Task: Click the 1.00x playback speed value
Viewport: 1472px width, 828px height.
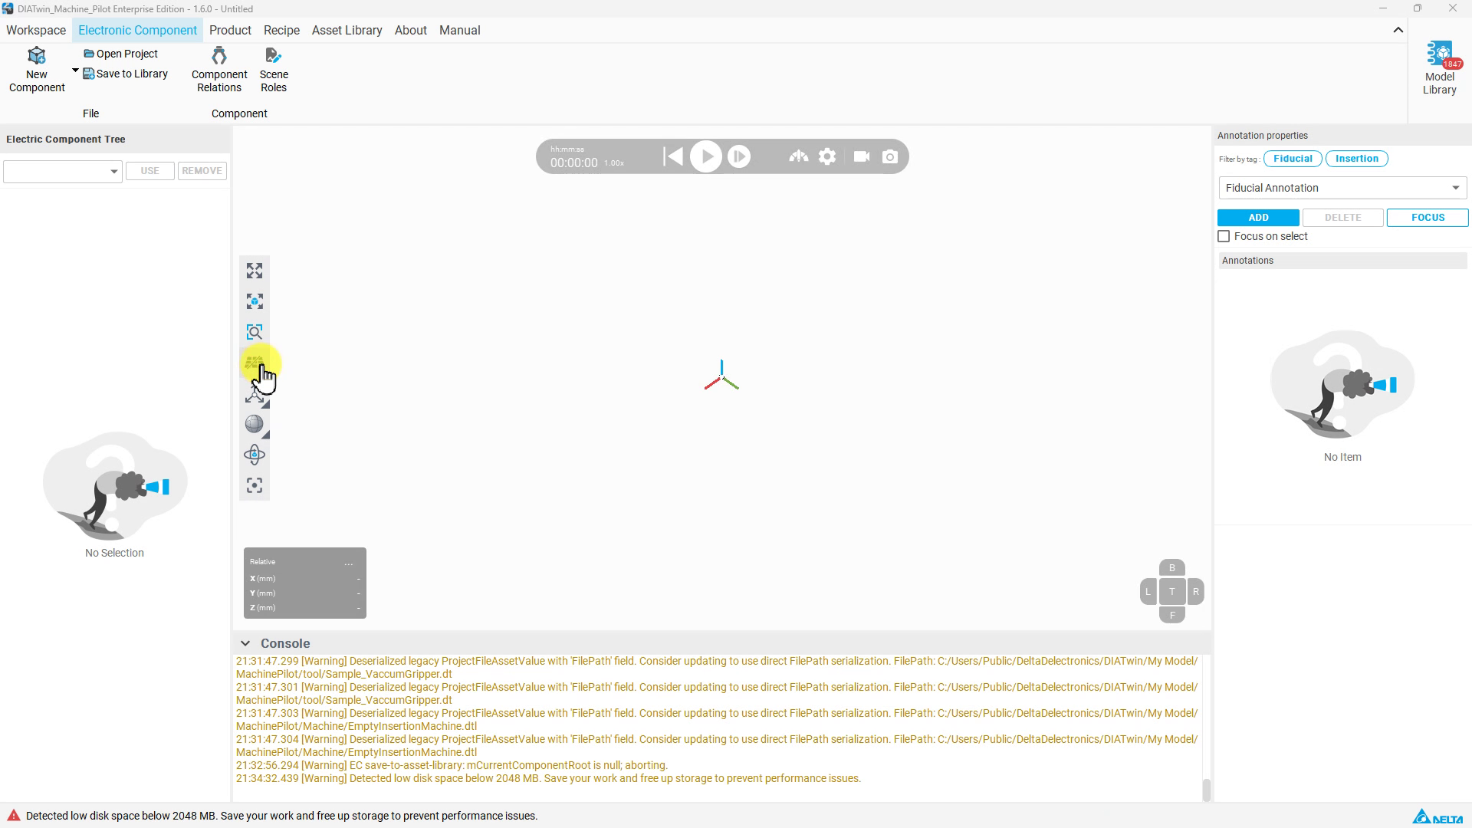Action: pos(614,163)
